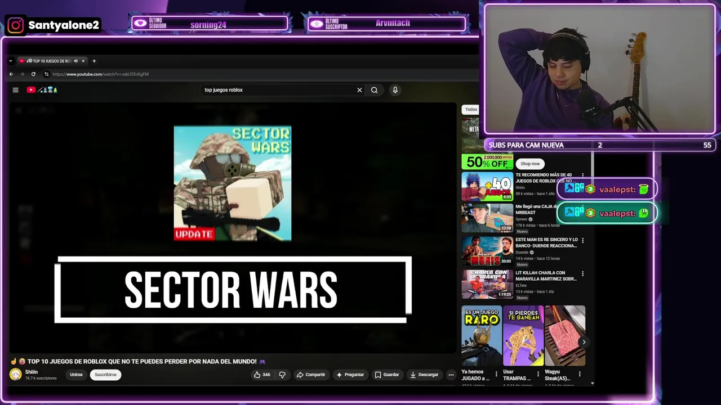Image resolution: width=721 pixels, height=405 pixels.
Task: Click latest subscriber name Arvintach
Action: [x=393, y=23]
